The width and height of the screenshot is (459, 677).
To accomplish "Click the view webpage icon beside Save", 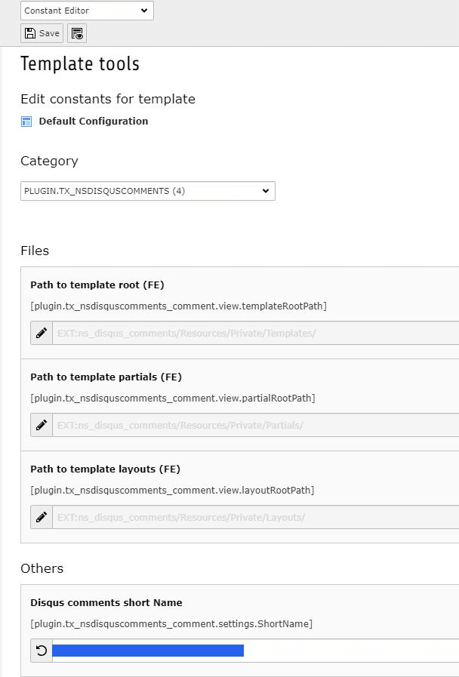I will tap(77, 33).
